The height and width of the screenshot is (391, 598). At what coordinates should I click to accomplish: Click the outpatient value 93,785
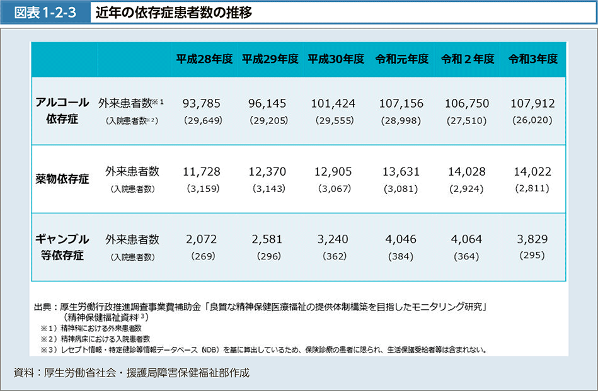pyautogui.click(x=203, y=103)
